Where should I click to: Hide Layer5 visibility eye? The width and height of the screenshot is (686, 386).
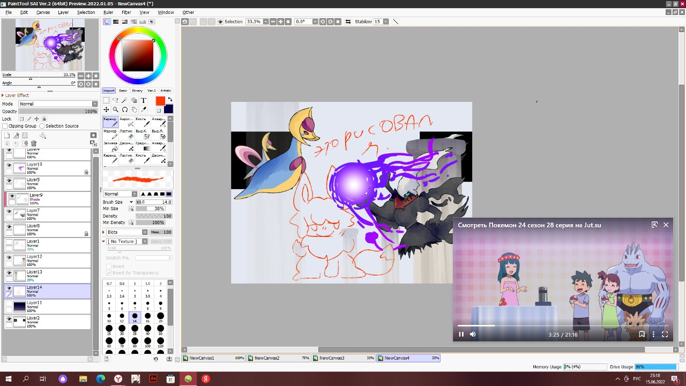9,181
